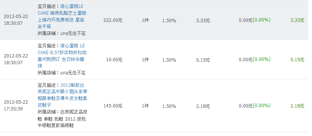Click una无处不在 shop name in the cheesecake row
The width and height of the screenshot is (312, 136).
[x=73, y=33]
